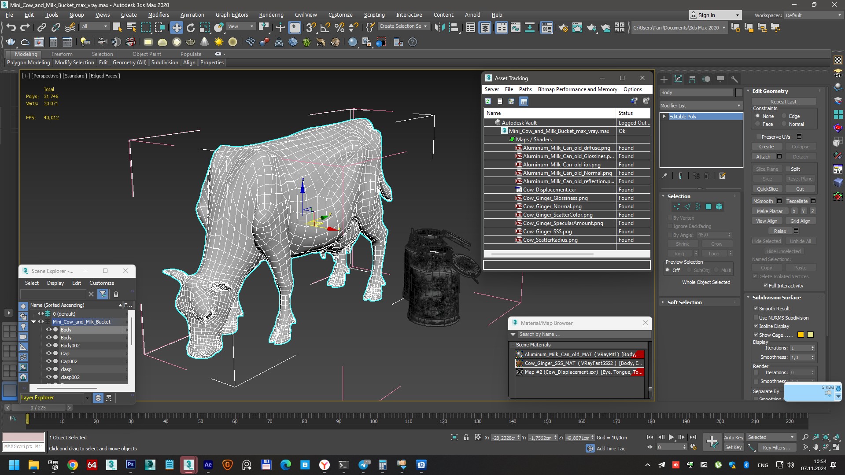Activate the Select and Rotate tool
Screen dimensions: 845x475
pos(191,28)
